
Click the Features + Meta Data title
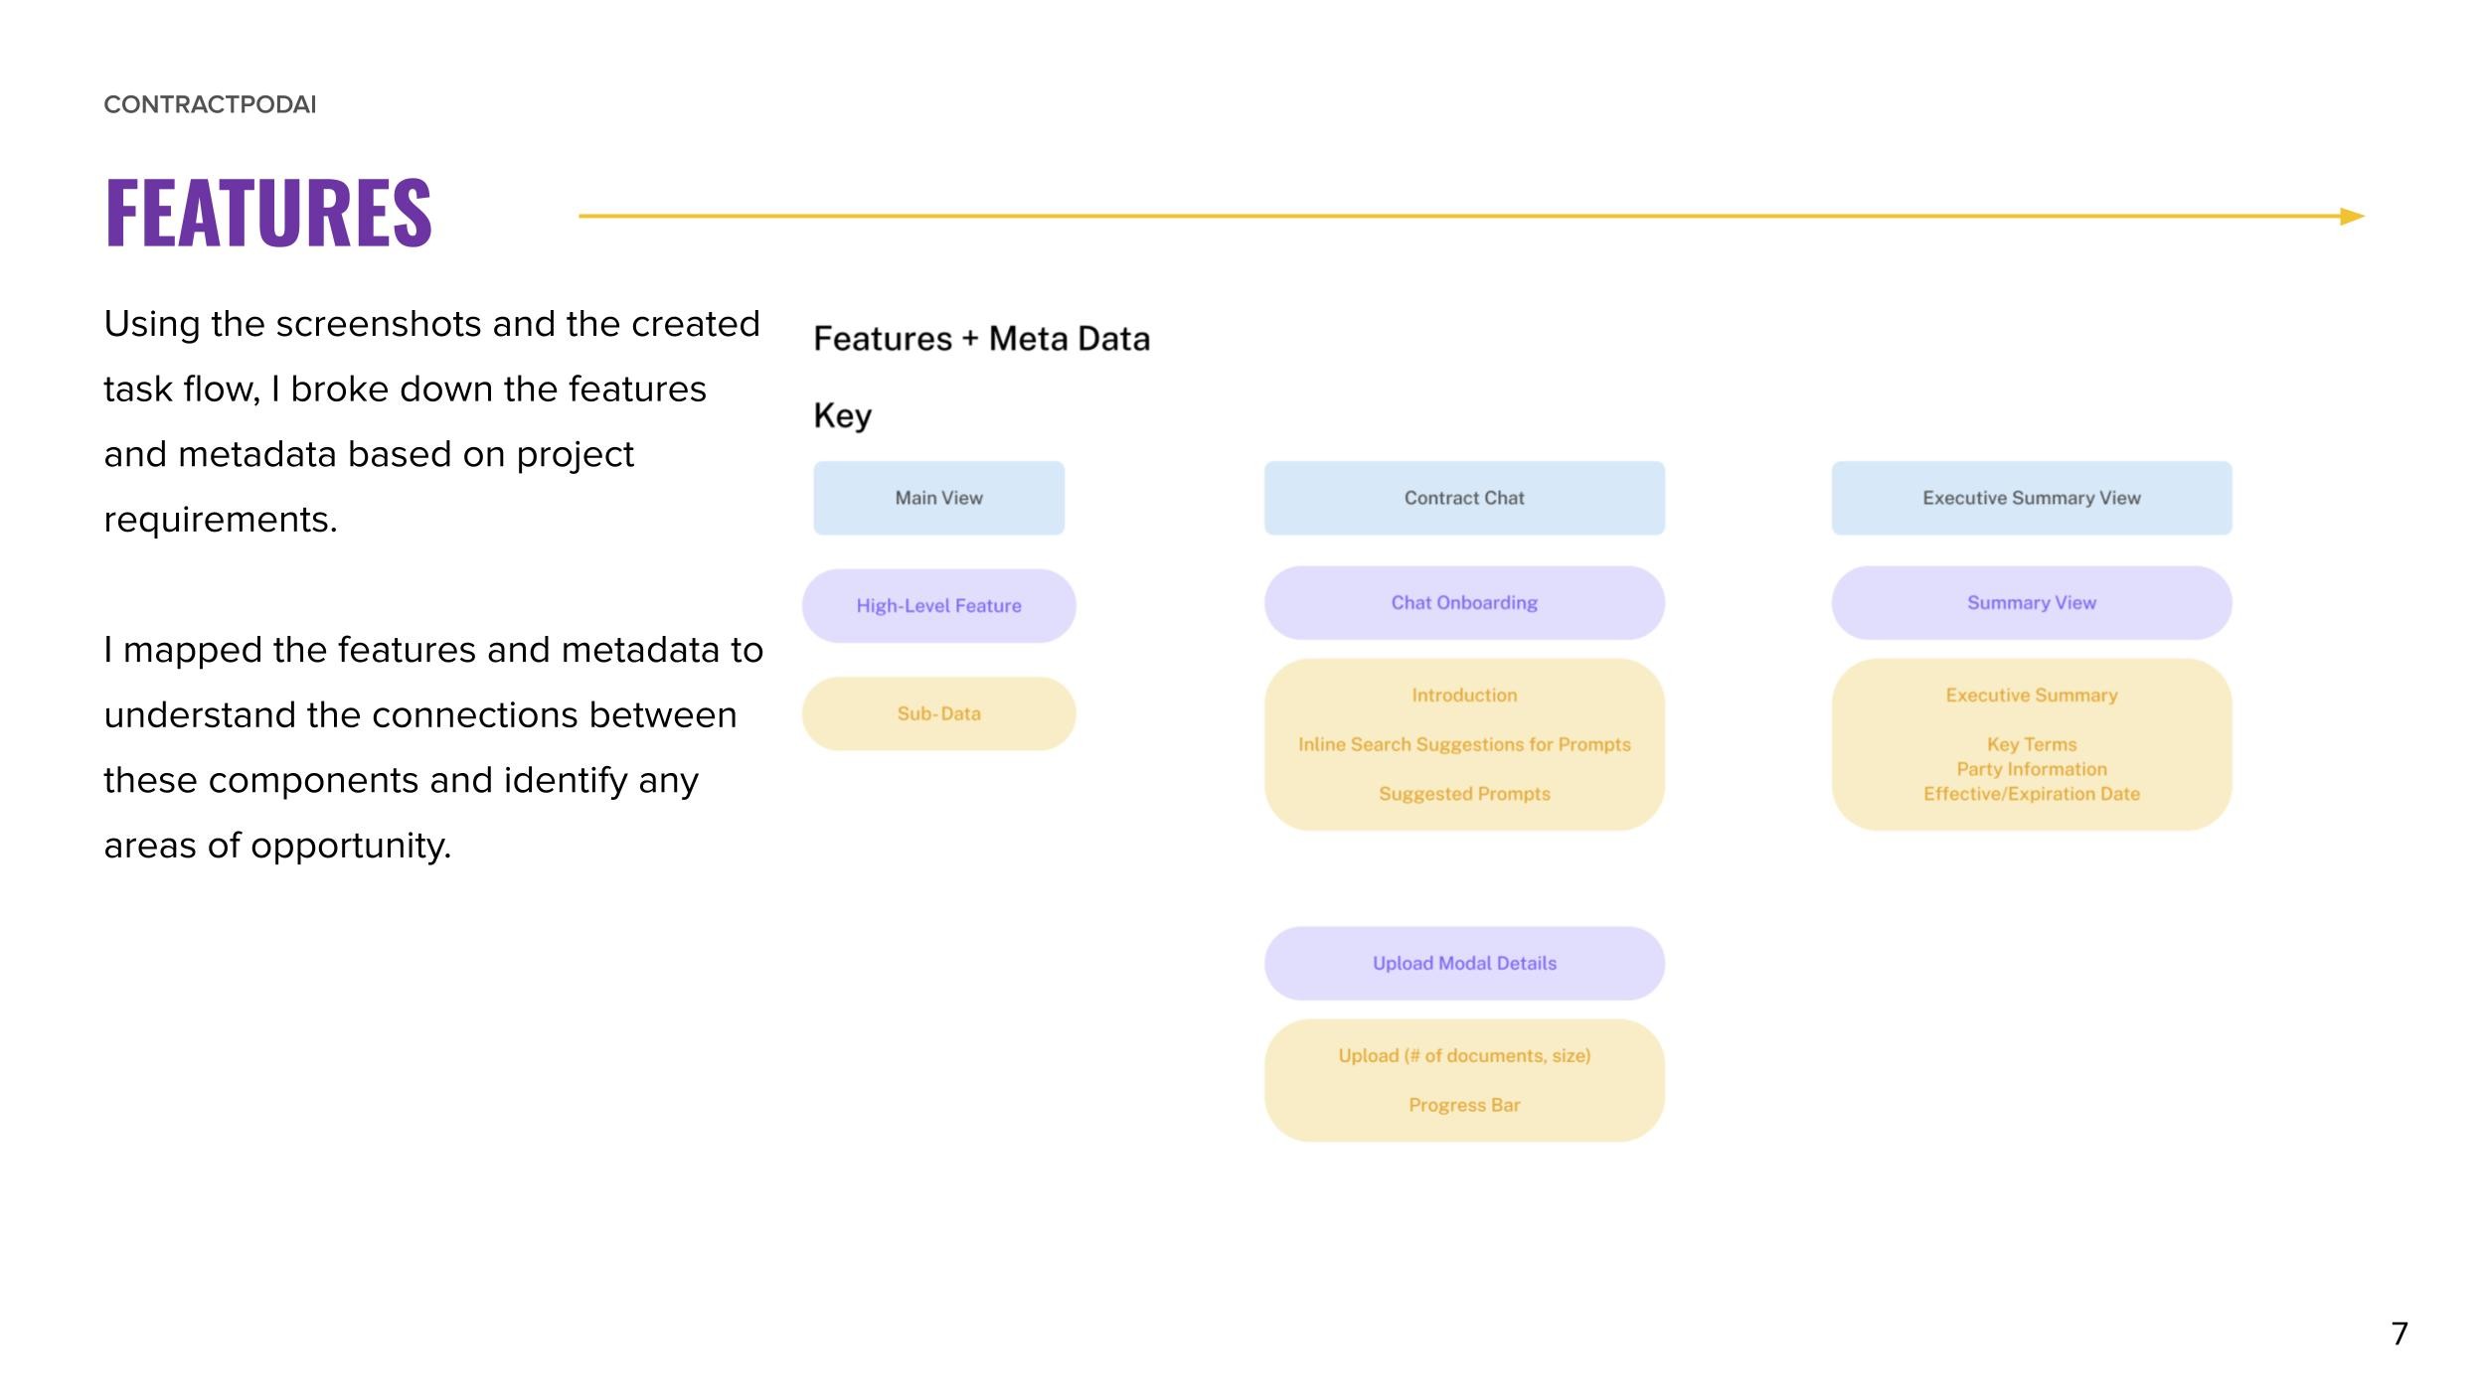point(981,339)
